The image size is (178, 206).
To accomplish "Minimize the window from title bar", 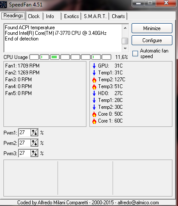I will click(x=138, y=3).
